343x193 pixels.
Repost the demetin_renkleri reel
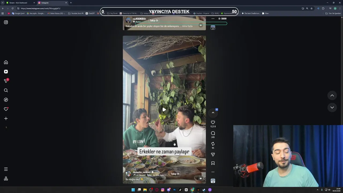(x=213, y=144)
